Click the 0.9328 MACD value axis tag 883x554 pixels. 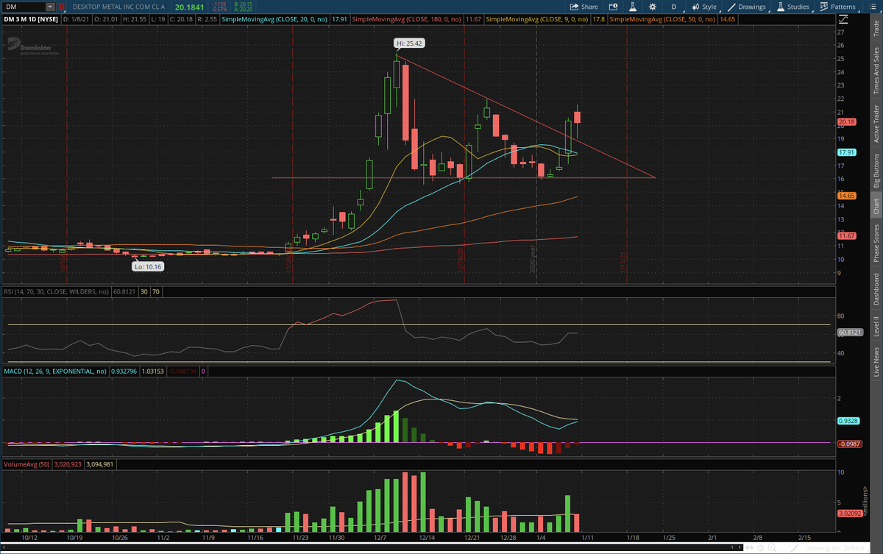coord(848,421)
